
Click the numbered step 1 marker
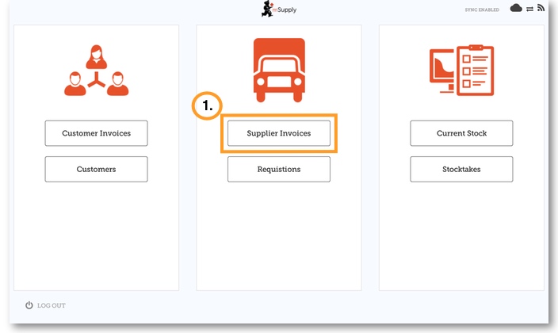point(208,107)
